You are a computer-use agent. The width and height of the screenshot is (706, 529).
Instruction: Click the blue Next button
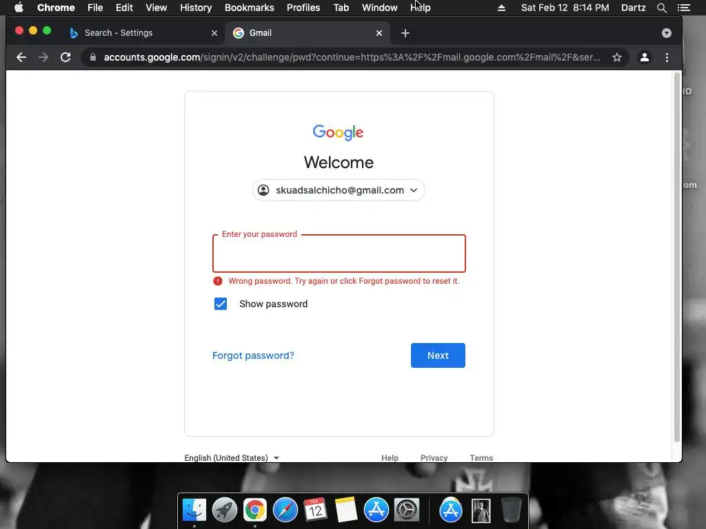[438, 355]
